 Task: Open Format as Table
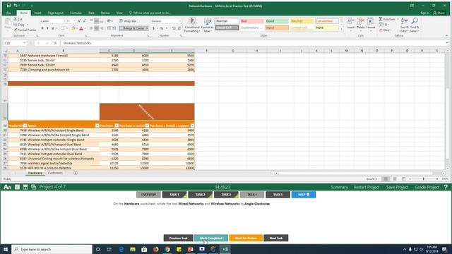[208, 25]
